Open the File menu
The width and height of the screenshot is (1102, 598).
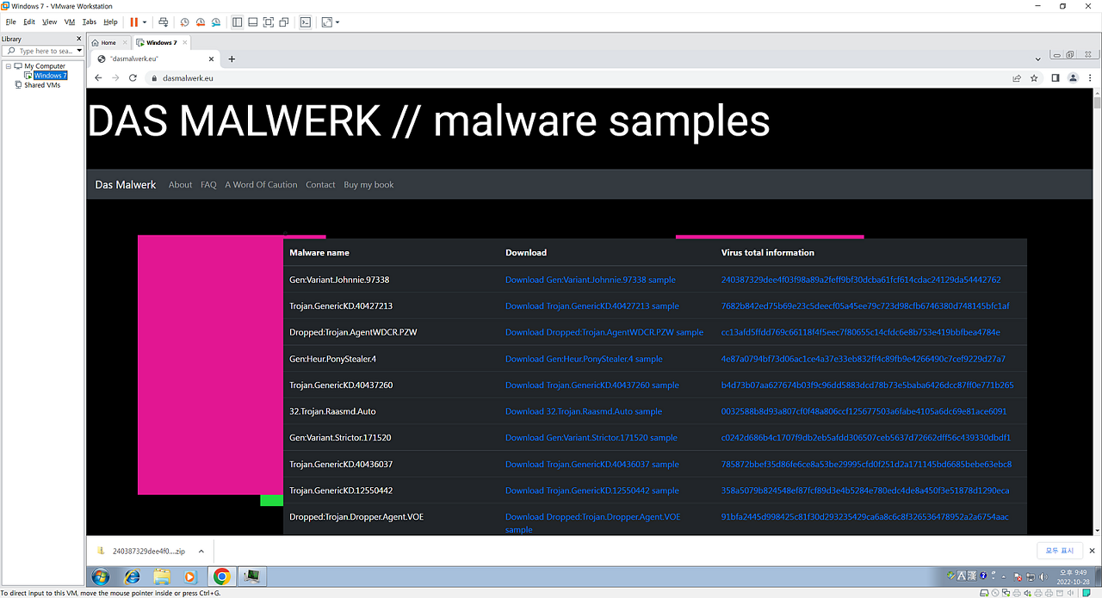click(11, 22)
